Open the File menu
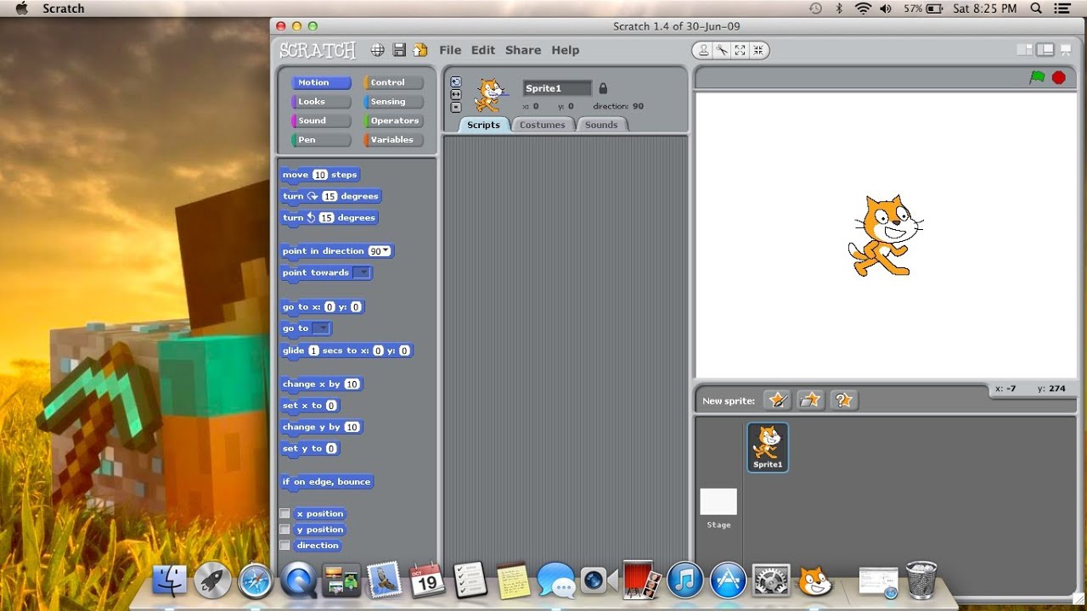1087x611 pixels. (450, 50)
